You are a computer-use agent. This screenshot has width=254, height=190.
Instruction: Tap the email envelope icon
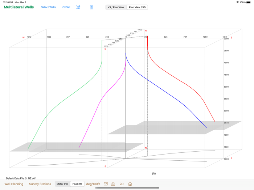(106, 184)
